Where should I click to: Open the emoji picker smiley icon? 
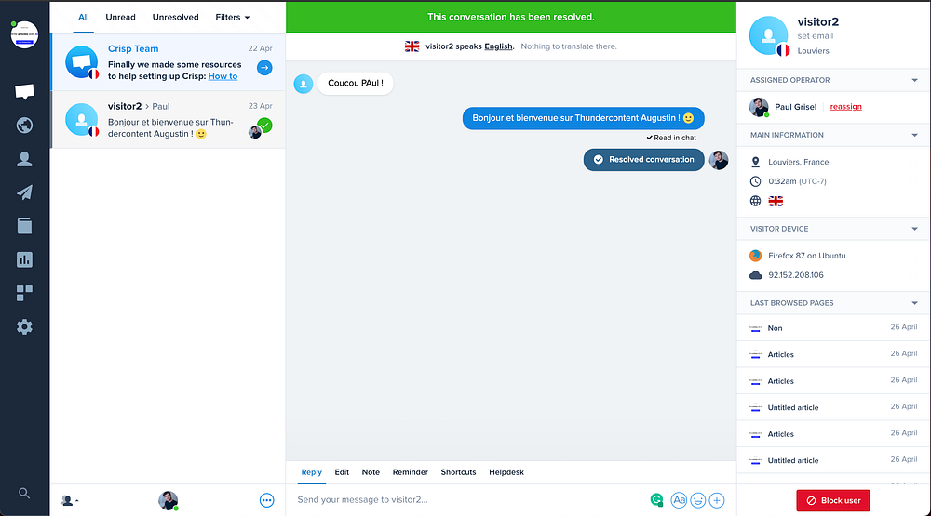click(697, 500)
